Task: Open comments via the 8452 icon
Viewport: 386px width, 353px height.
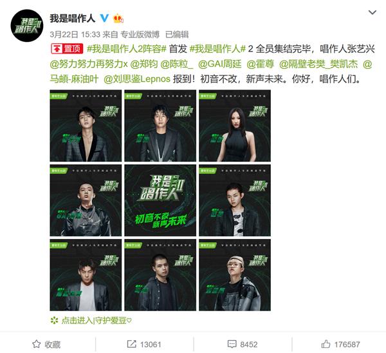Action: [x=243, y=344]
